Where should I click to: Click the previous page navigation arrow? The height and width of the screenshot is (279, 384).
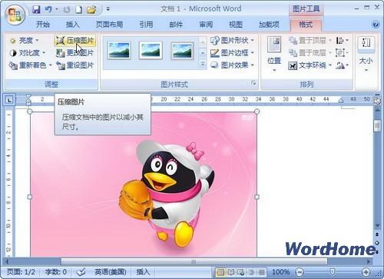tap(377, 234)
